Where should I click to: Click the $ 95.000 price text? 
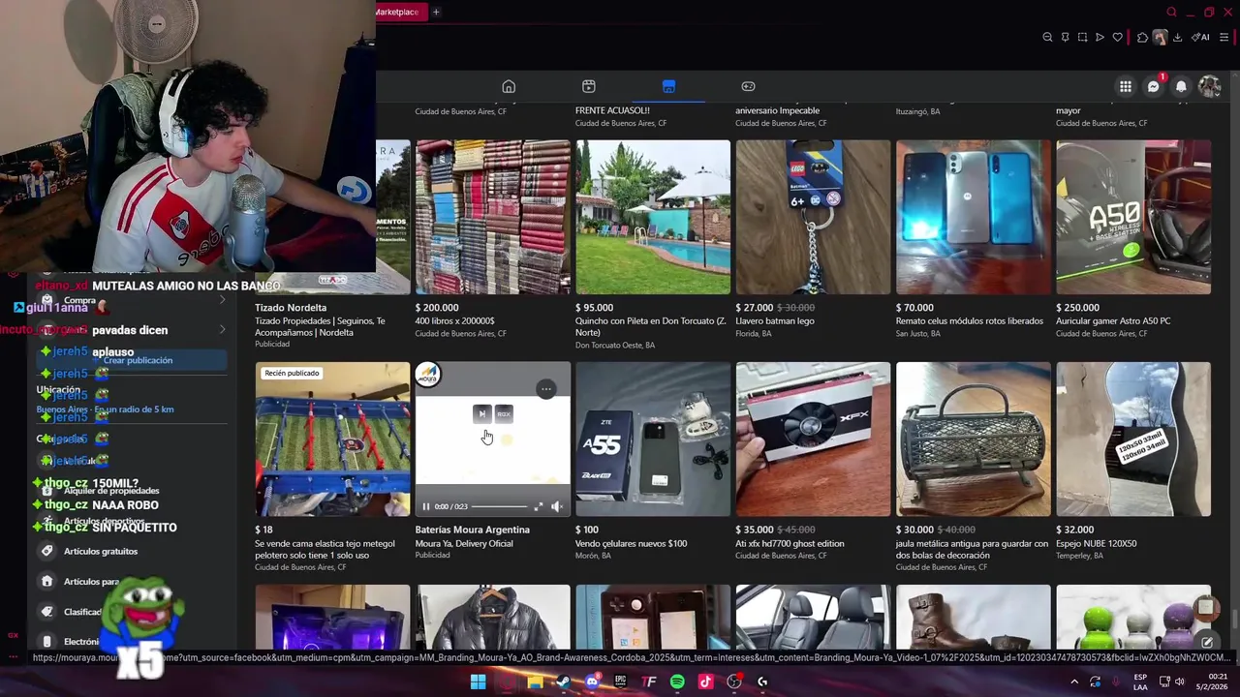594,308
